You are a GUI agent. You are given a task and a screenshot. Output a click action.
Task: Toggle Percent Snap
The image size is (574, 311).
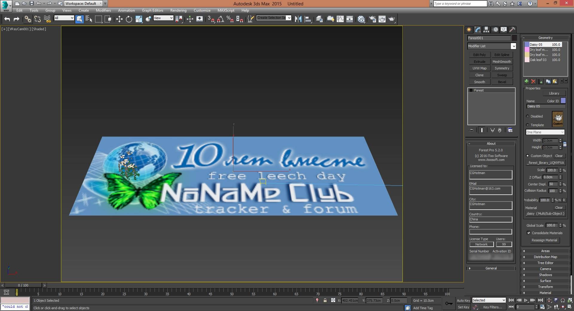coord(230,19)
